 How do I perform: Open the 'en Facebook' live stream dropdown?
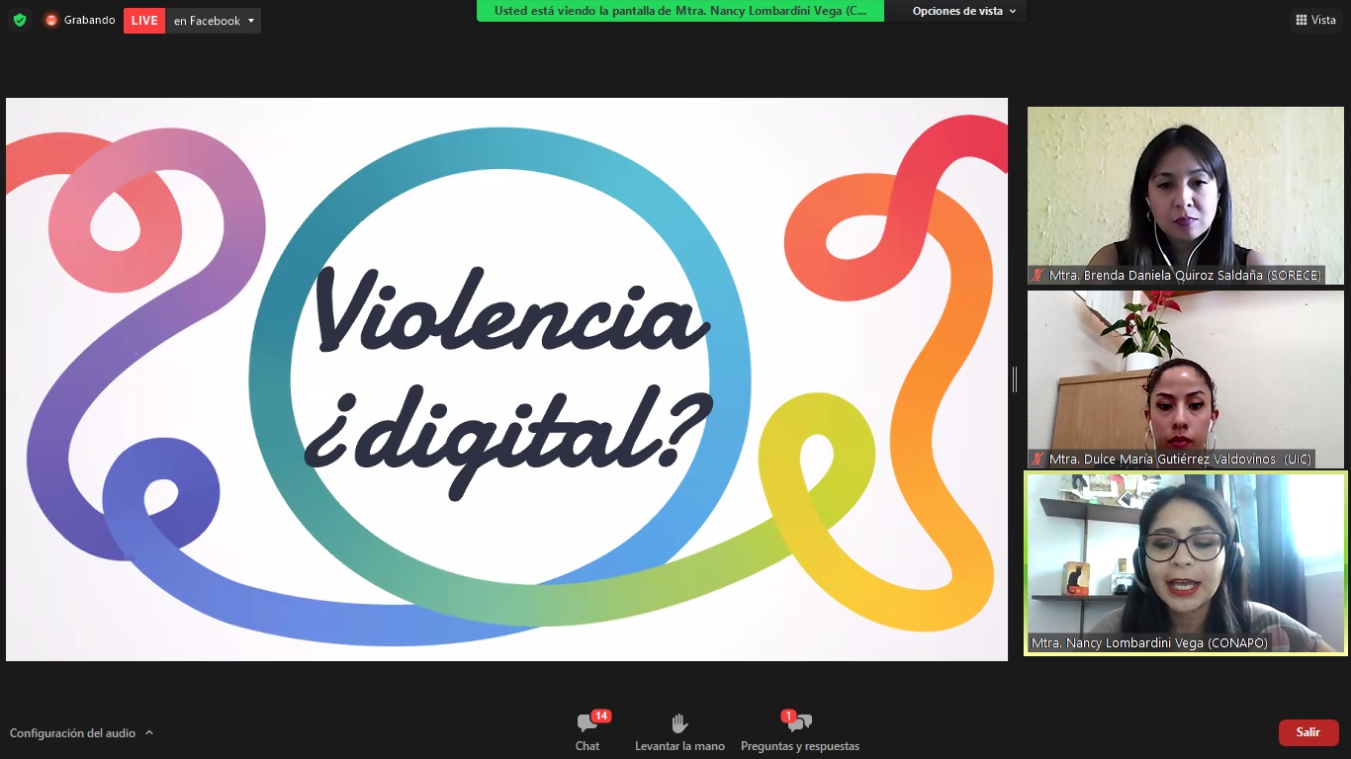tap(213, 21)
